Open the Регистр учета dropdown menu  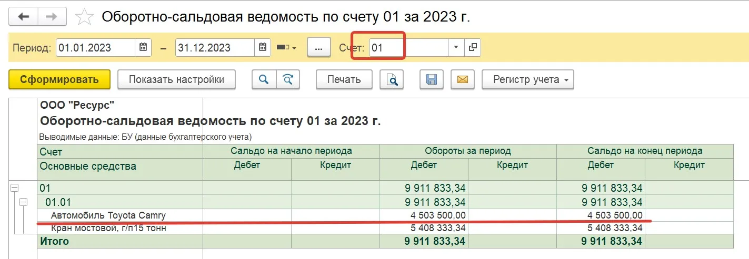coord(528,80)
